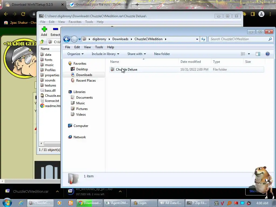Select Recent Places in navigation pane
The width and height of the screenshot is (276, 207).
pos(86,80)
